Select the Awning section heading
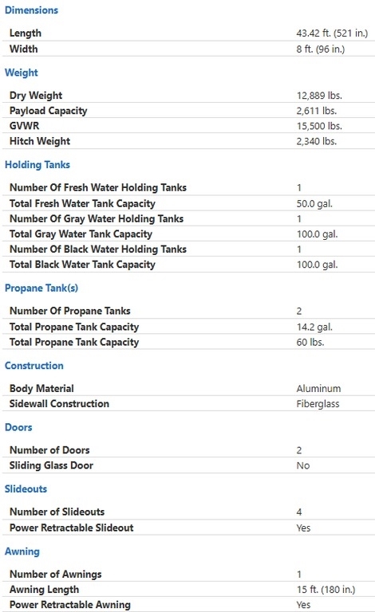Screen dimensions: 375x612 22,551
